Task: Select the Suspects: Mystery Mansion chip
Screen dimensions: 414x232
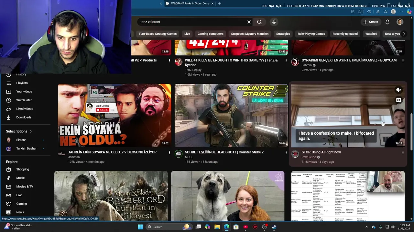Action: pyautogui.click(x=250, y=34)
